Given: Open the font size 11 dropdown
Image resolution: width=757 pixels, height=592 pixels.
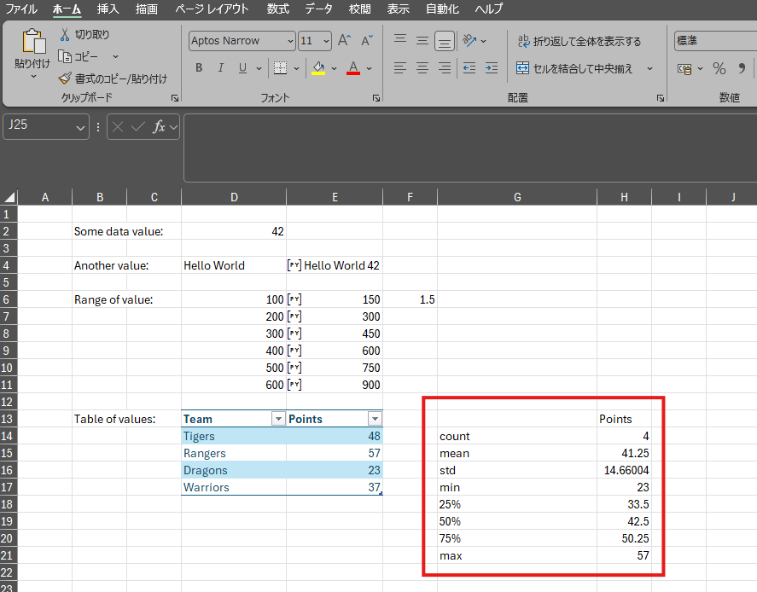Looking at the screenshot, I should [x=326, y=41].
